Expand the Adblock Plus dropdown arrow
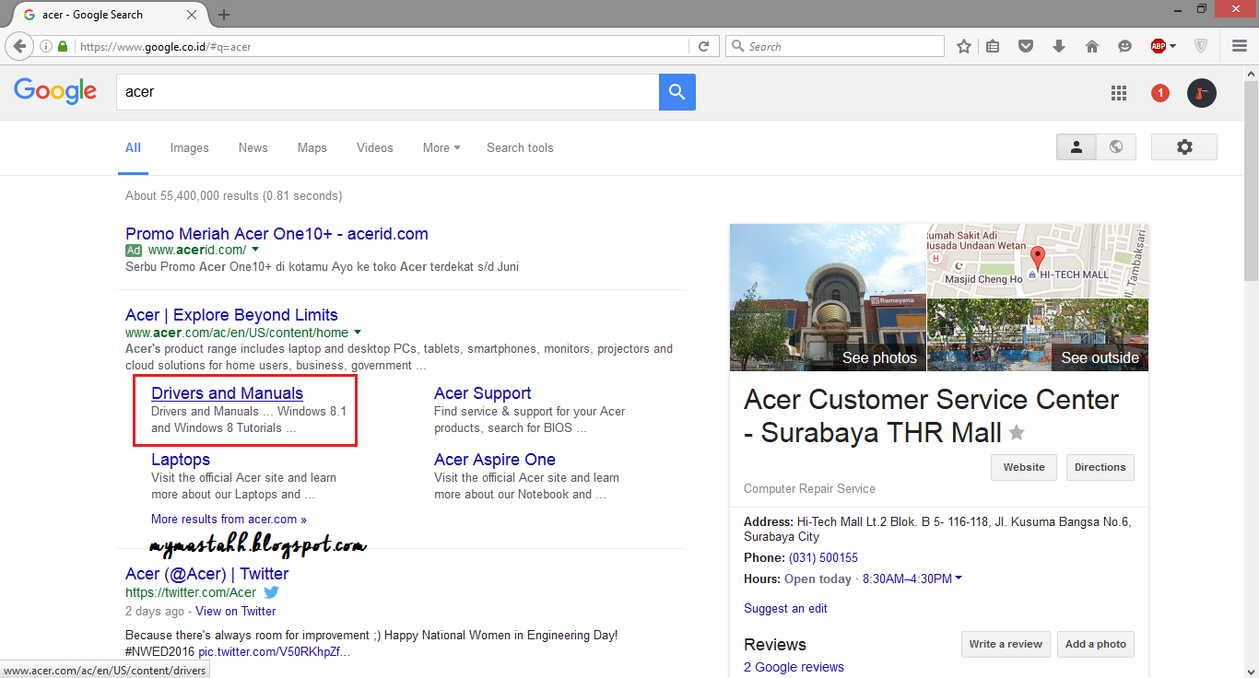 [1172, 46]
